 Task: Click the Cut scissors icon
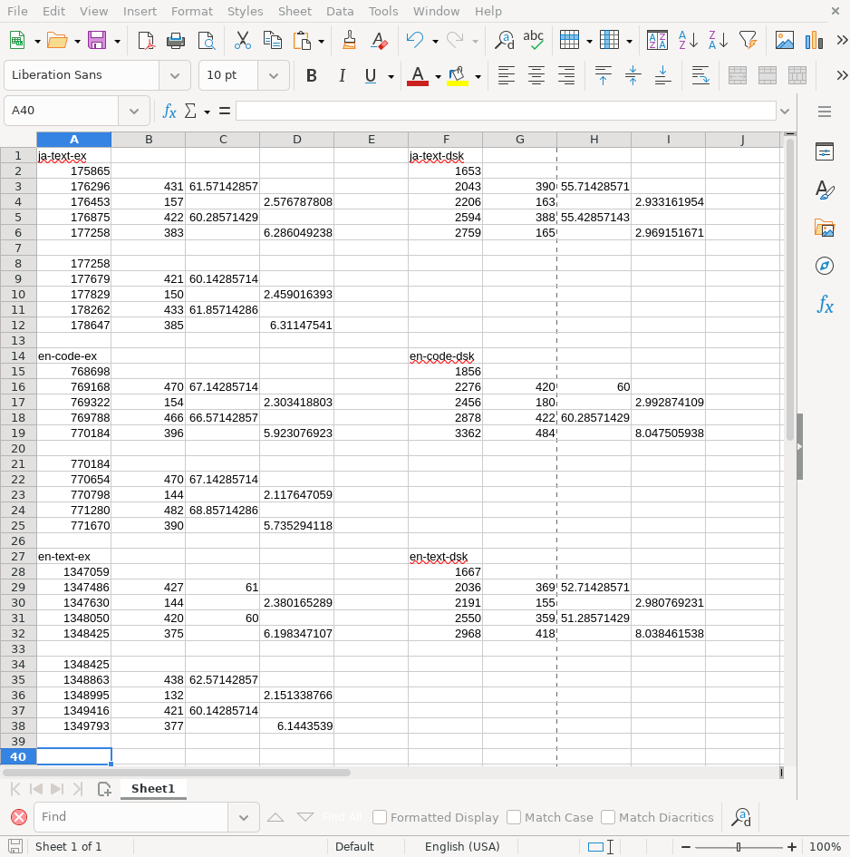pos(242,41)
